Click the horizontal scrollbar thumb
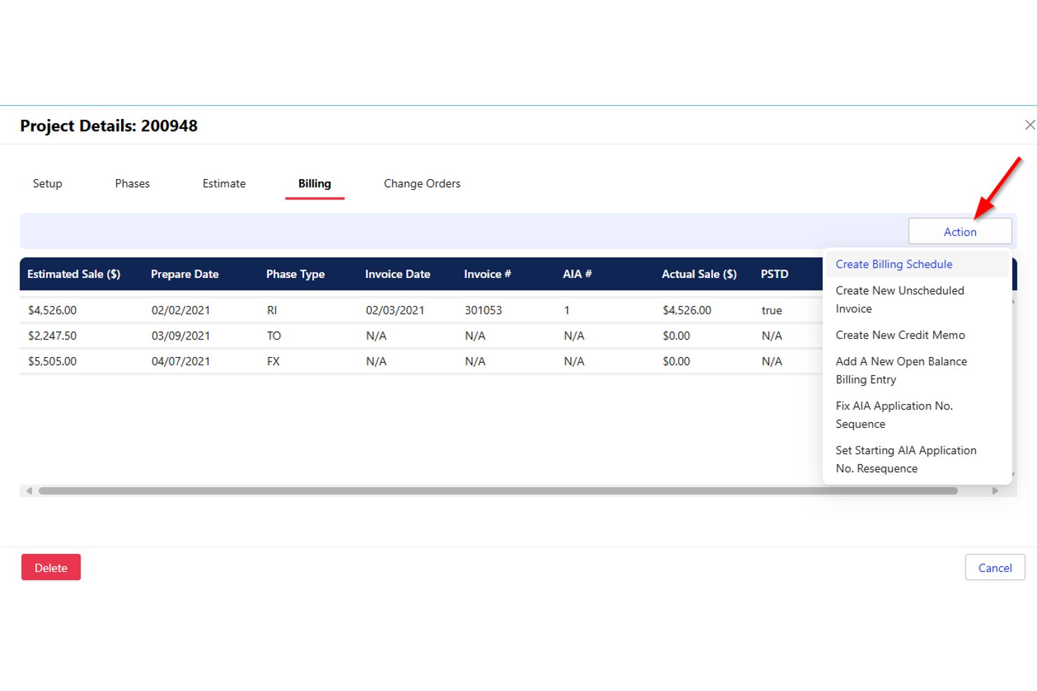 [x=498, y=491]
